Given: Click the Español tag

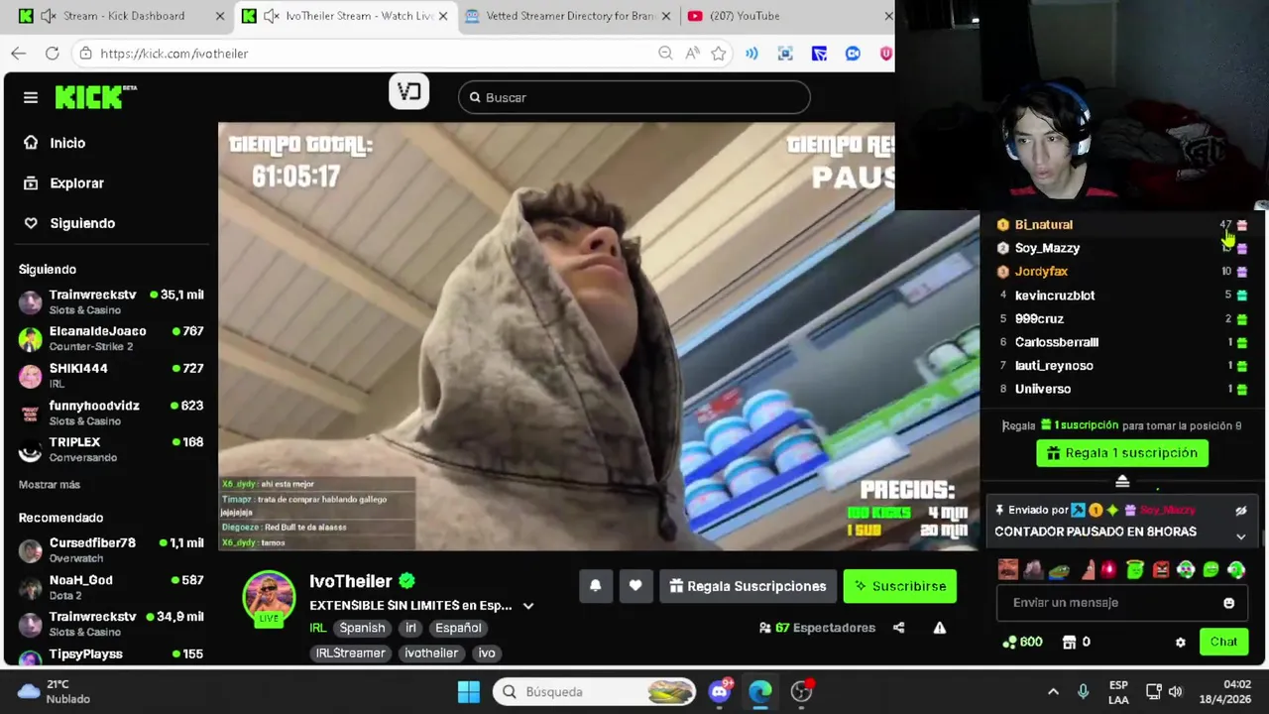Looking at the screenshot, I should [x=458, y=628].
